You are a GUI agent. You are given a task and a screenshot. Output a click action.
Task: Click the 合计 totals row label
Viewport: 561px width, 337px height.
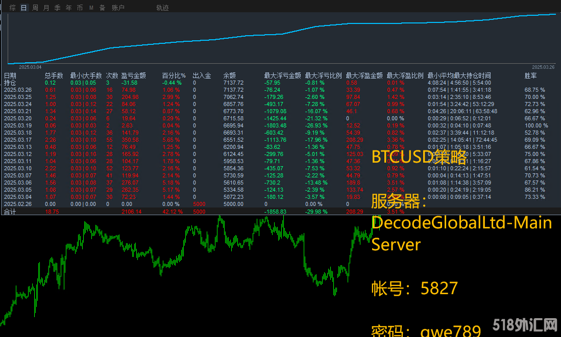pos(10,212)
